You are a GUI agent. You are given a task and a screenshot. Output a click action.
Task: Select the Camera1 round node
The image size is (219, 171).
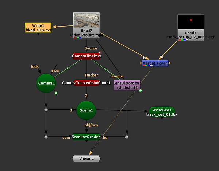tap(46, 83)
